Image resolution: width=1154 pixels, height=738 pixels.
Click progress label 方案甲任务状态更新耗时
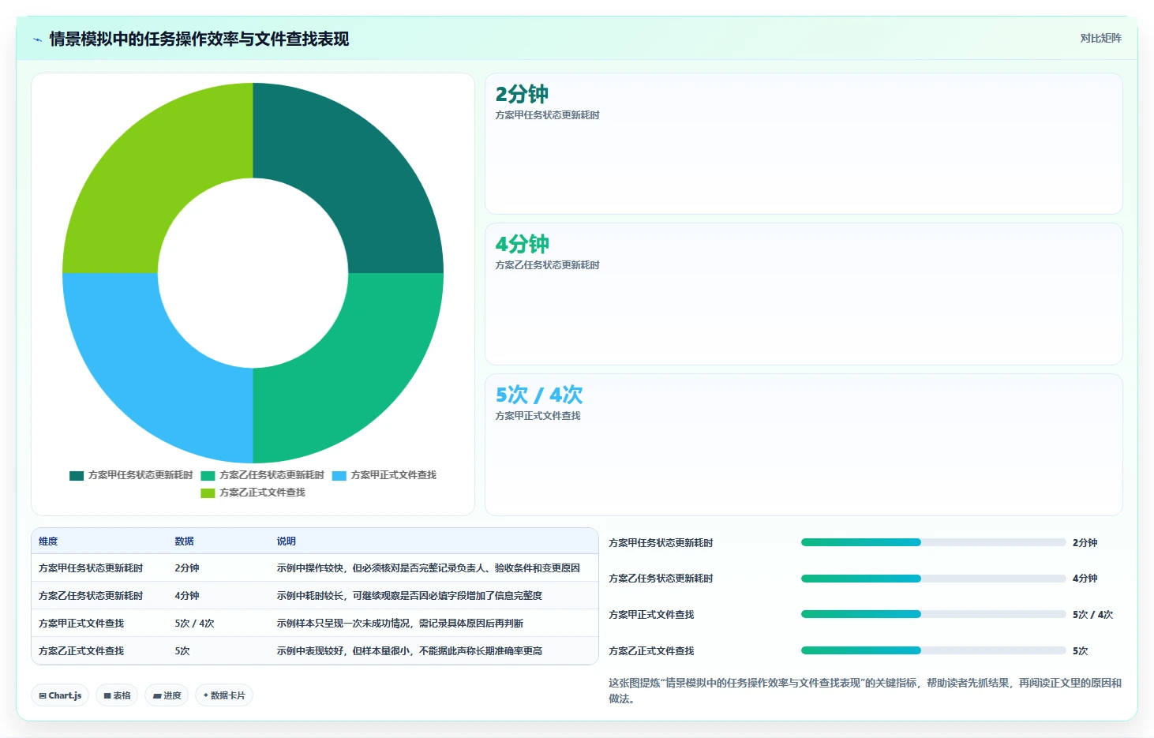point(661,543)
